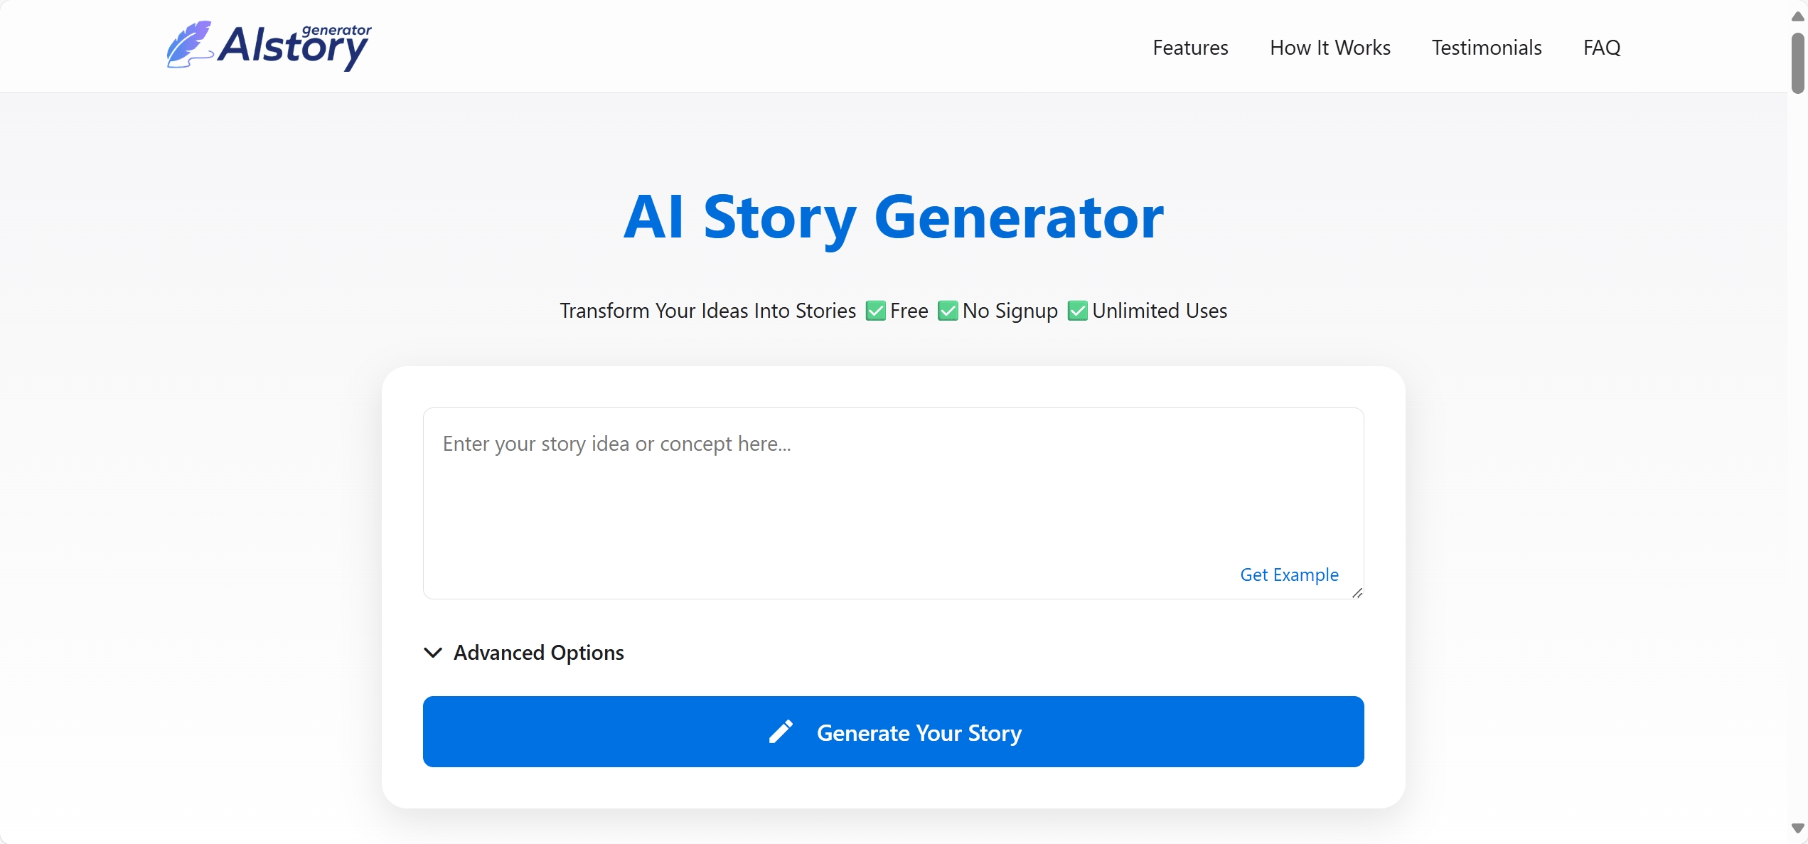Screen dimensions: 1808x844
Task: Click the vertical scrollbar thumb
Action: point(1797,63)
